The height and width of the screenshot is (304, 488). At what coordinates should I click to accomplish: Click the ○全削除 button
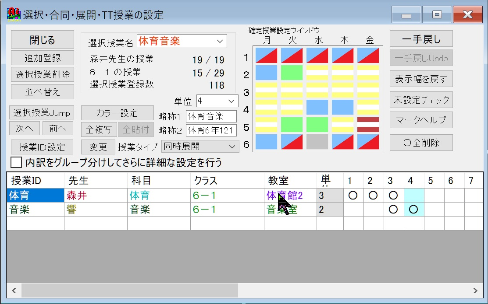[x=421, y=143]
